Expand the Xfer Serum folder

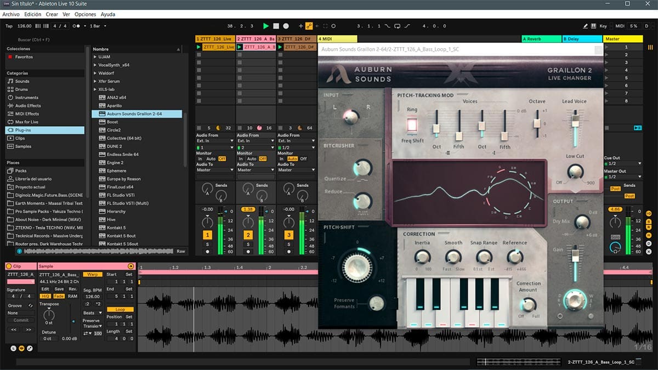click(95, 81)
